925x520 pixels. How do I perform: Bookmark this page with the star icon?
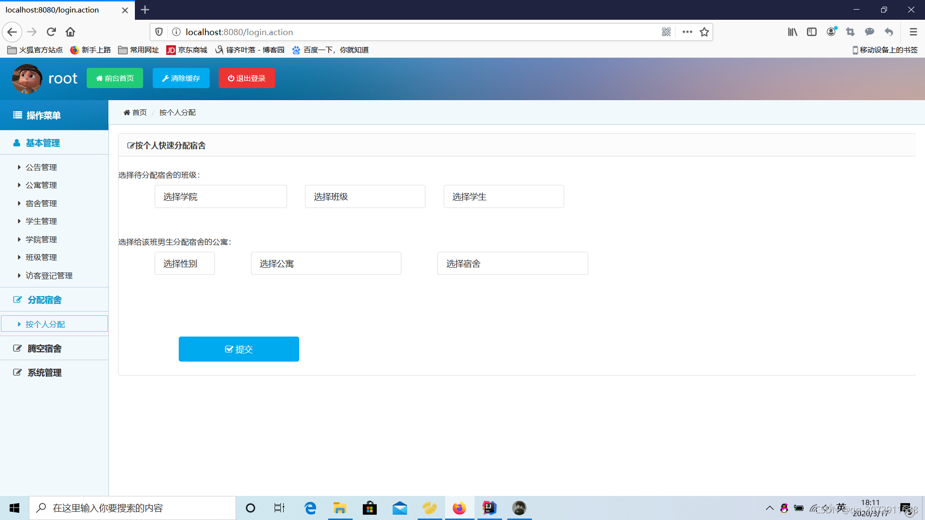[x=704, y=32]
